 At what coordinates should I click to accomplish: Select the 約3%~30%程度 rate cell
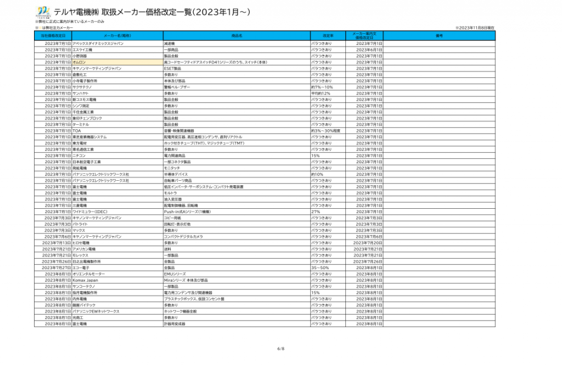(328, 131)
